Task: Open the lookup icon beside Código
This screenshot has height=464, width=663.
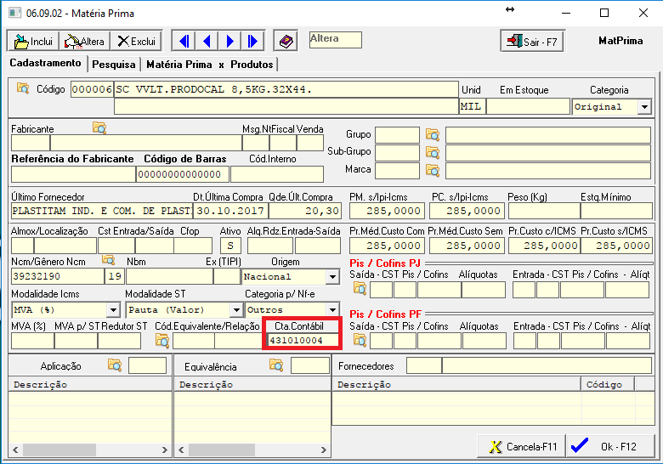Action: (x=23, y=88)
